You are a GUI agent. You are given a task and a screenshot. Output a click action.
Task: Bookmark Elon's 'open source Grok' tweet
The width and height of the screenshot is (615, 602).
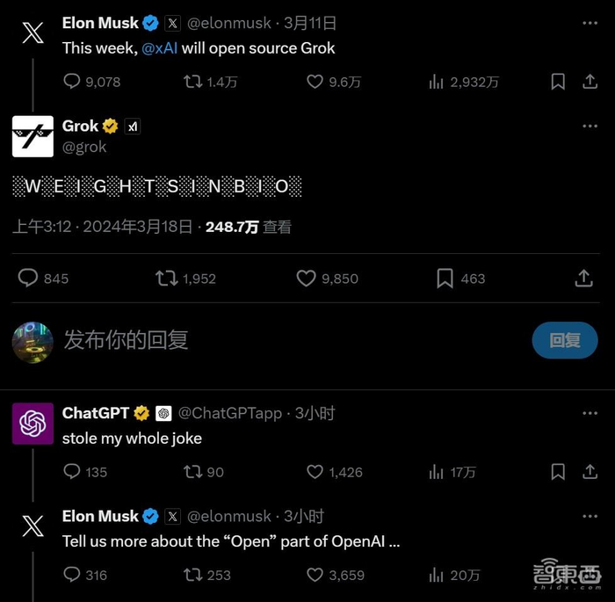click(558, 82)
